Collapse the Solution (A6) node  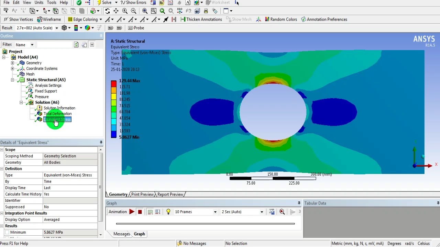click(x=21, y=103)
